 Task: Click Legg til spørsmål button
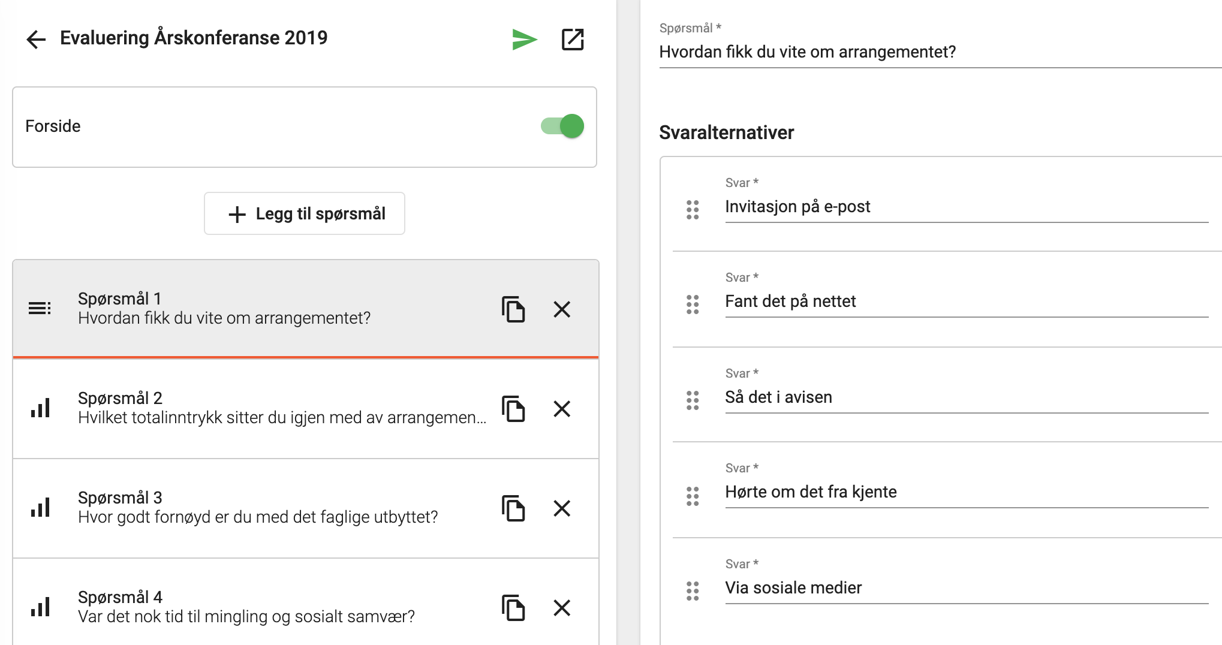pyautogui.click(x=305, y=213)
